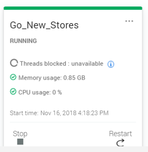Click the green check beside Memory usage
148x152 pixels.
click(13, 77)
